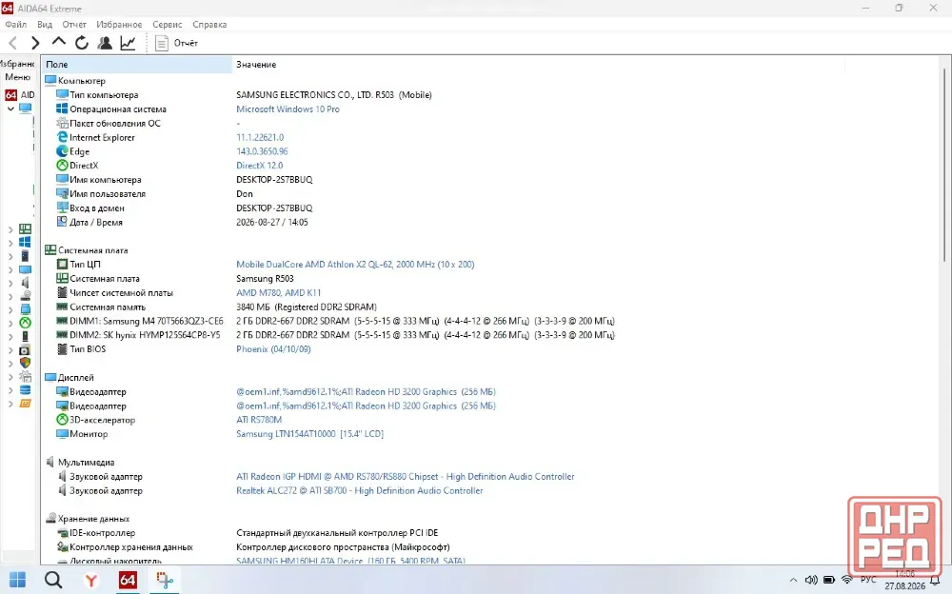Open the Mobile DualCore AMD Athlon X2 QL-62 link
This screenshot has height=594, width=952.
pyautogui.click(x=355, y=265)
